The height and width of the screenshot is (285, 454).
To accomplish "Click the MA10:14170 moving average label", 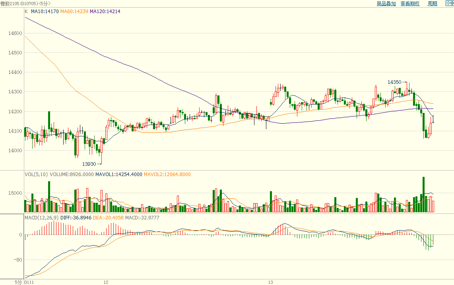I will (x=45, y=12).
